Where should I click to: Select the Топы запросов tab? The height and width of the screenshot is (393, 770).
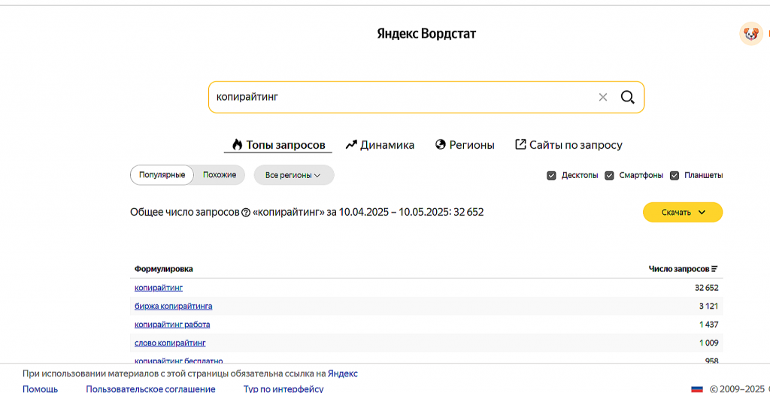pos(278,145)
